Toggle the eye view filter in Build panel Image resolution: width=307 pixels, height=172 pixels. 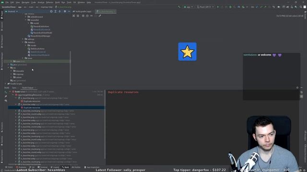tap(6, 101)
